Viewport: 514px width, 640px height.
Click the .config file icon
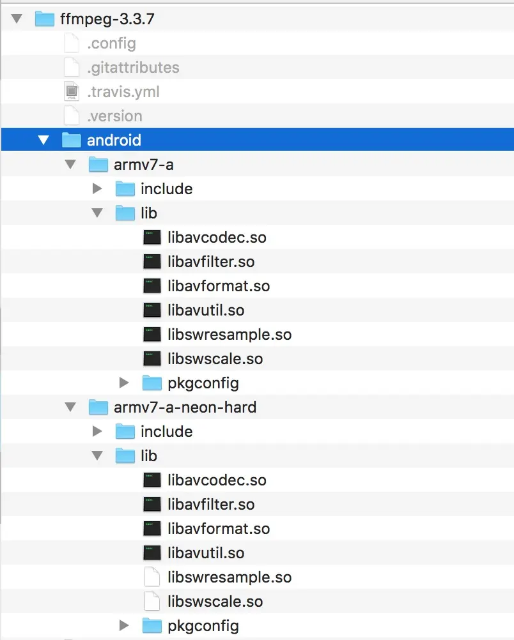pyautogui.click(x=72, y=43)
